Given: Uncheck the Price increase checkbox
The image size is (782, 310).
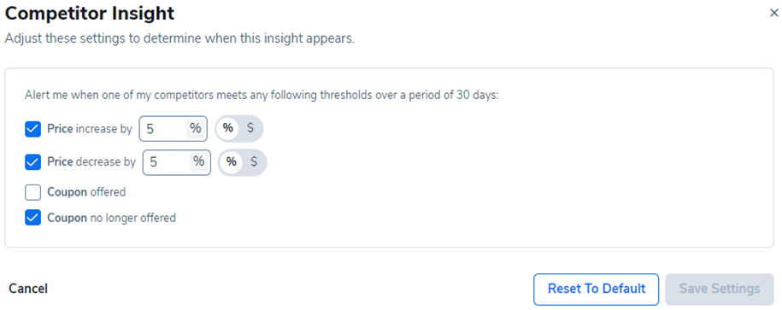Looking at the screenshot, I should tap(33, 129).
